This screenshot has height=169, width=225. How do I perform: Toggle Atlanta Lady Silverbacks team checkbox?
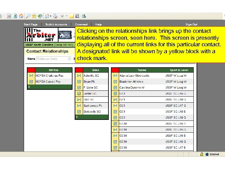pos(115,76)
